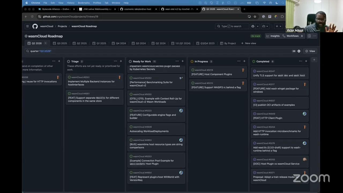Expand the Q2 2026 tab dropdown arrow
Viewport: 343px width, 193px height.
[46, 43]
